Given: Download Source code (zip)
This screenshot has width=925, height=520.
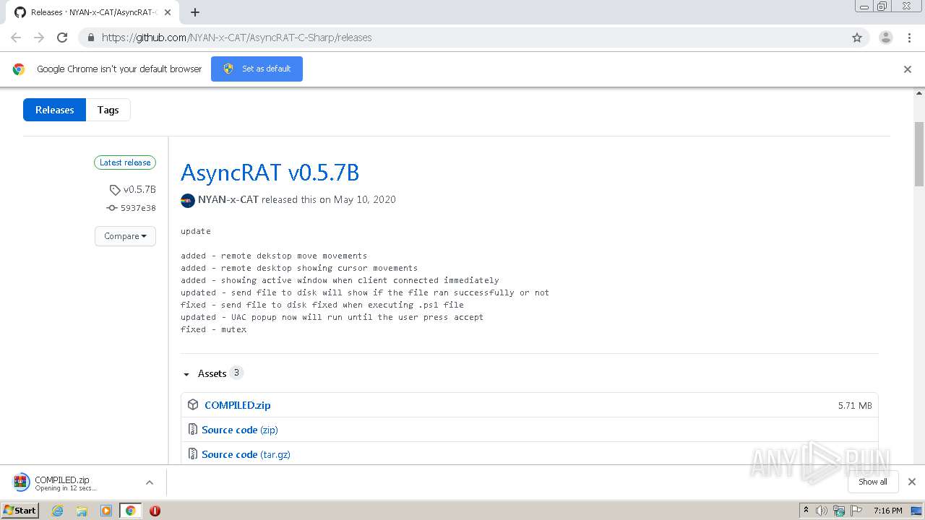Looking at the screenshot, I should pos(240,430).
